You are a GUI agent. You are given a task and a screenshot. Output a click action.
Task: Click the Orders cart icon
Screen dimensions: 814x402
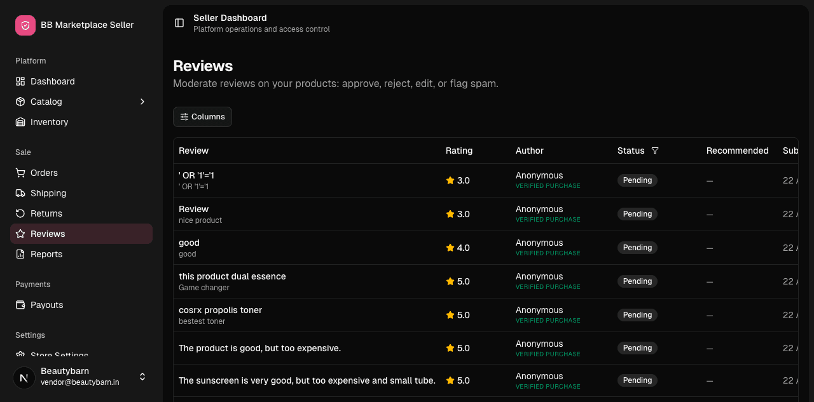tap(20, 173)
